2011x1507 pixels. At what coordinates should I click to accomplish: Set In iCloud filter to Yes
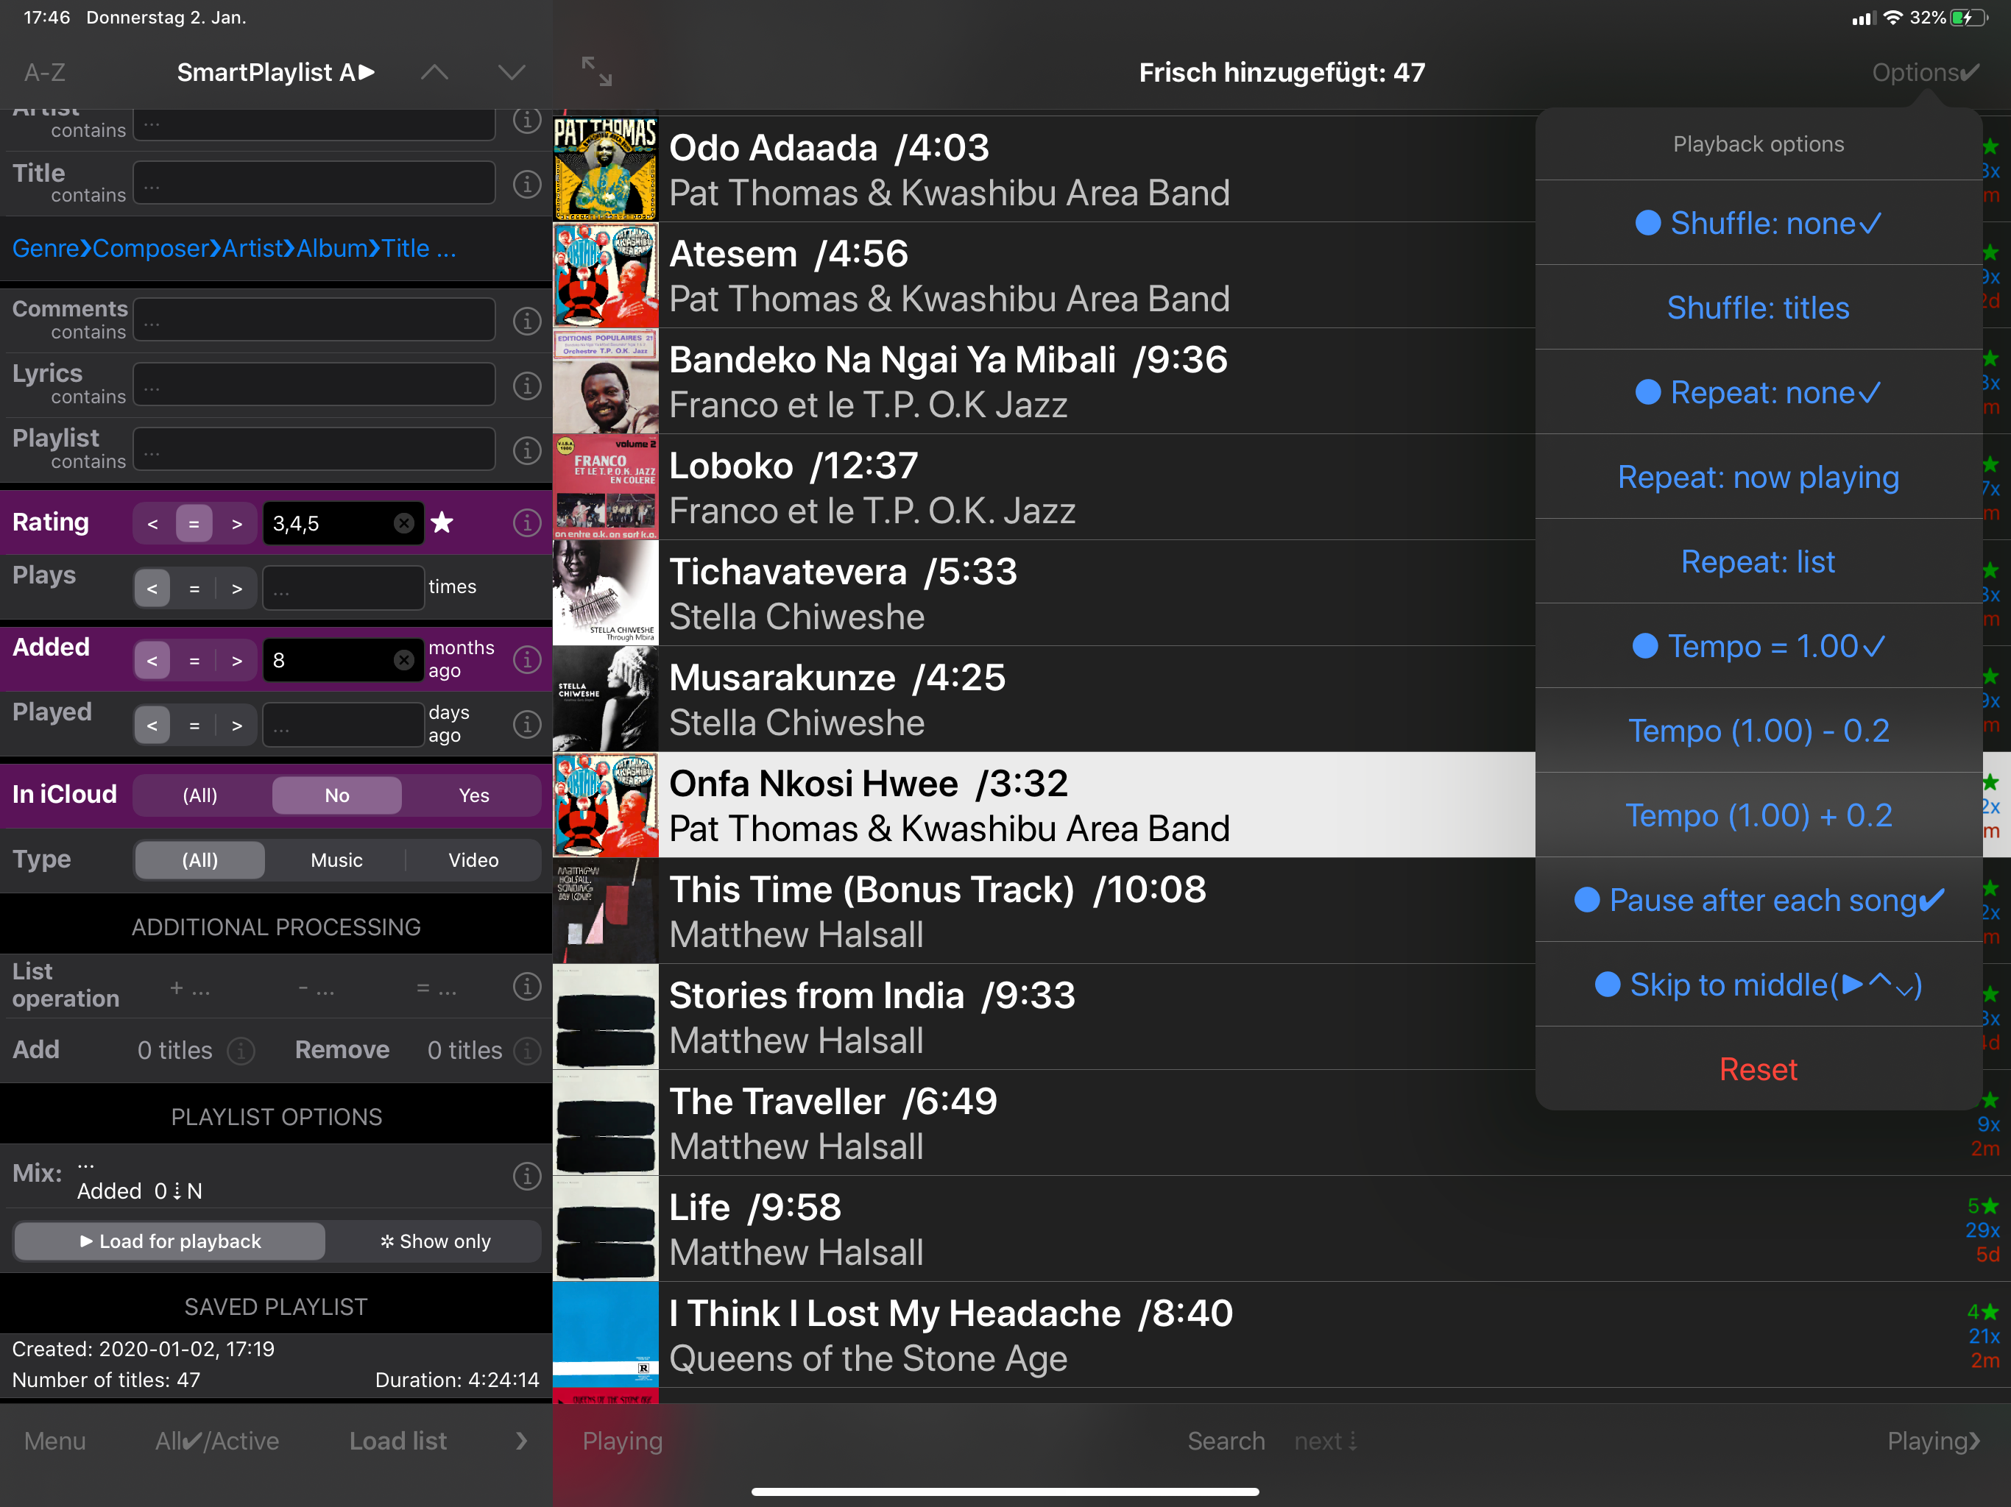pyautogui.click(x=473, y=795)
